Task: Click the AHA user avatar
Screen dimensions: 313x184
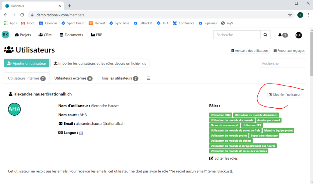Action: pyautogui.click(x=14, y=109)
